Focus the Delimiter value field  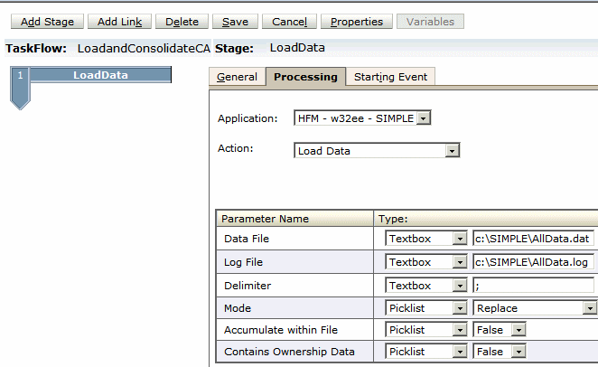534,286
